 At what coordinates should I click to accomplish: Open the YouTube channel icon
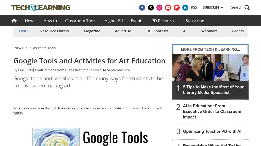(x=168, y=8)
